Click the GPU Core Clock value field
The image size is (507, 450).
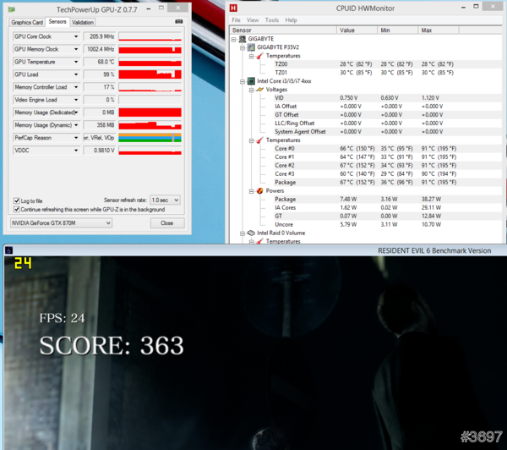(100, 36)
